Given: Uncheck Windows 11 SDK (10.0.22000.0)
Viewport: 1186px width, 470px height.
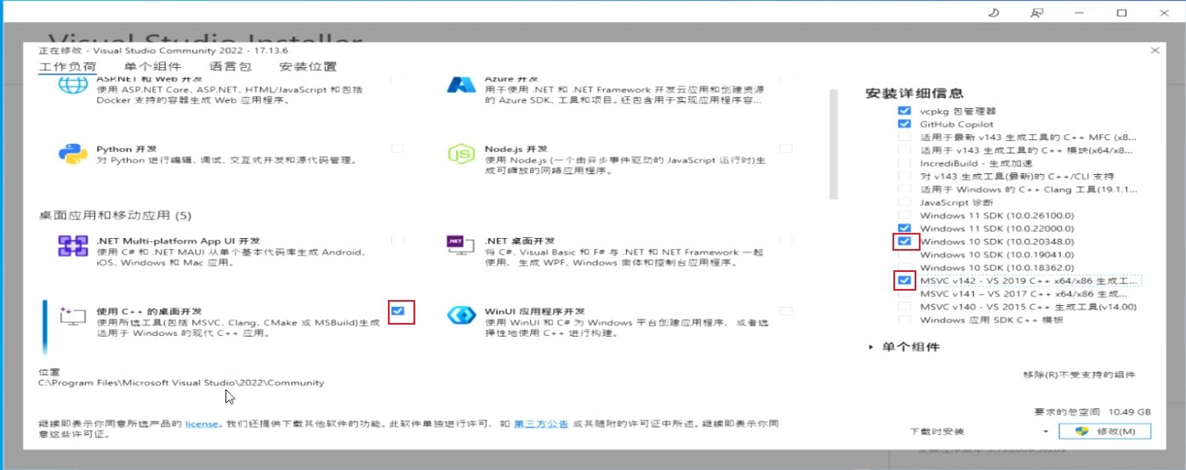Looking at the screenshot, I should 904,229.
